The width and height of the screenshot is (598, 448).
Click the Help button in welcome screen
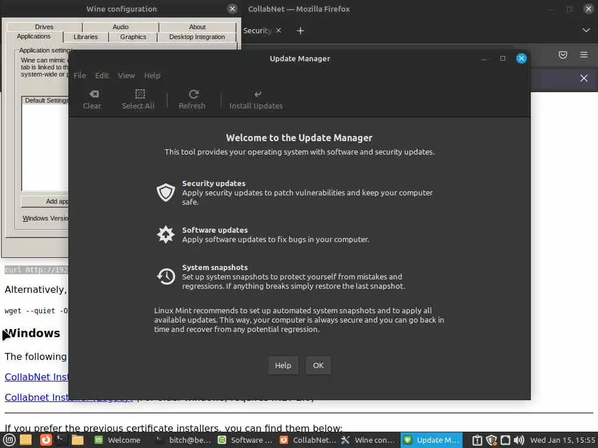(283, 365)
